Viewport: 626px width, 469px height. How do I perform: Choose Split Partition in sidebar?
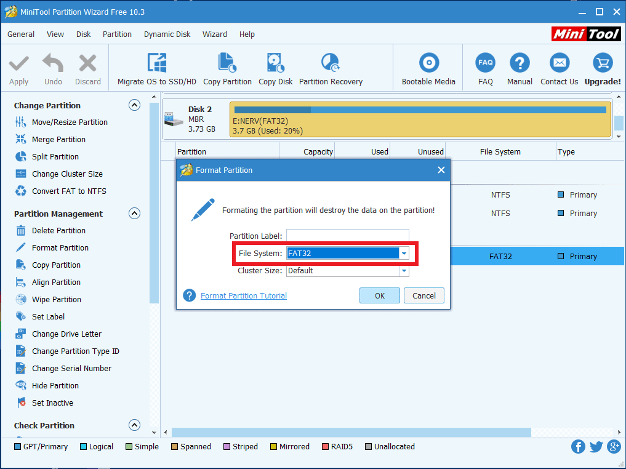(x=47, y=156)
